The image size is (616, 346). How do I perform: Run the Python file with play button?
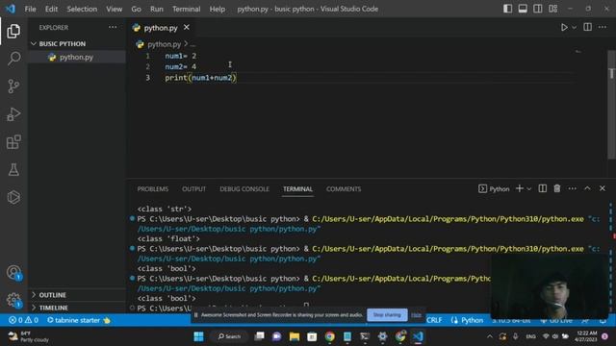tap(564, 28)
